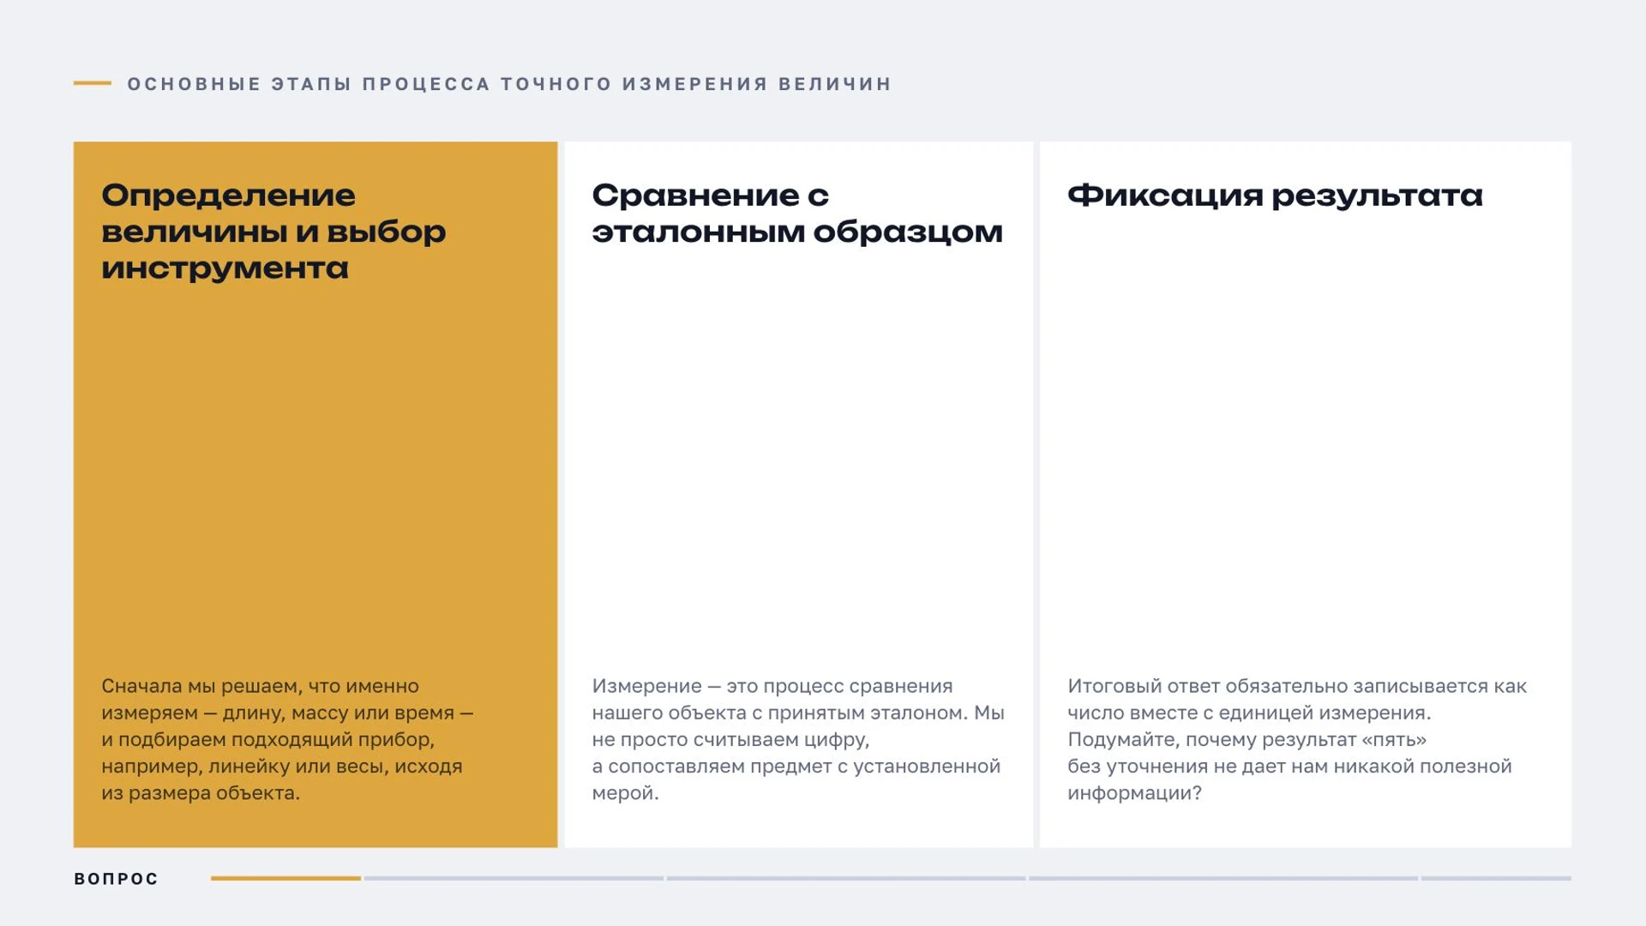
Task: Click the slide title 'Основные этапы процесса точного измерения величин'
Action: [x=509, y=84]
